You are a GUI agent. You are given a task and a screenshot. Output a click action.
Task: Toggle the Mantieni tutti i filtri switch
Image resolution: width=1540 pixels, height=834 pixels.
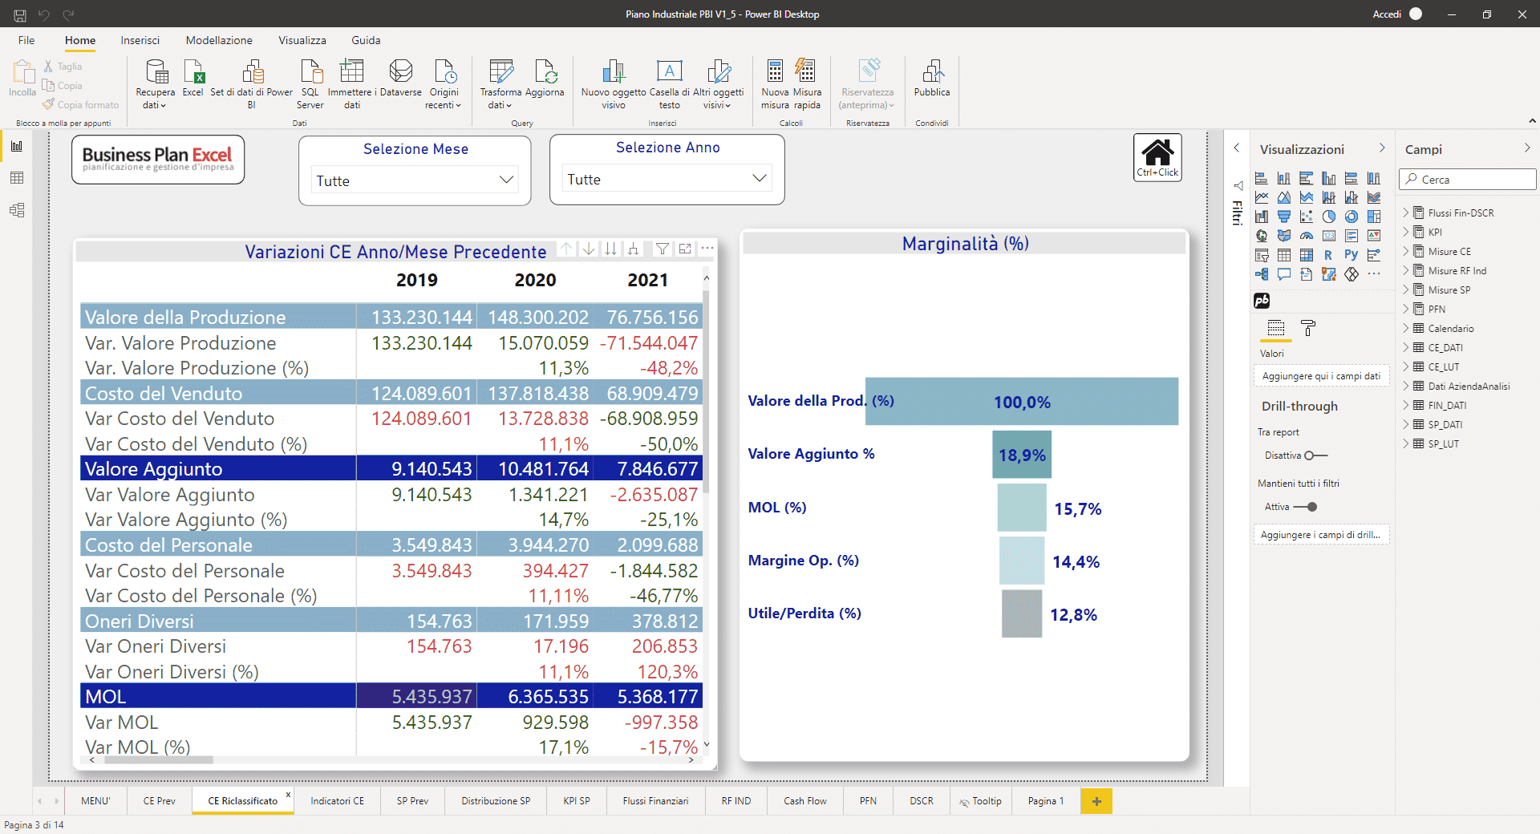point(1306,507)
